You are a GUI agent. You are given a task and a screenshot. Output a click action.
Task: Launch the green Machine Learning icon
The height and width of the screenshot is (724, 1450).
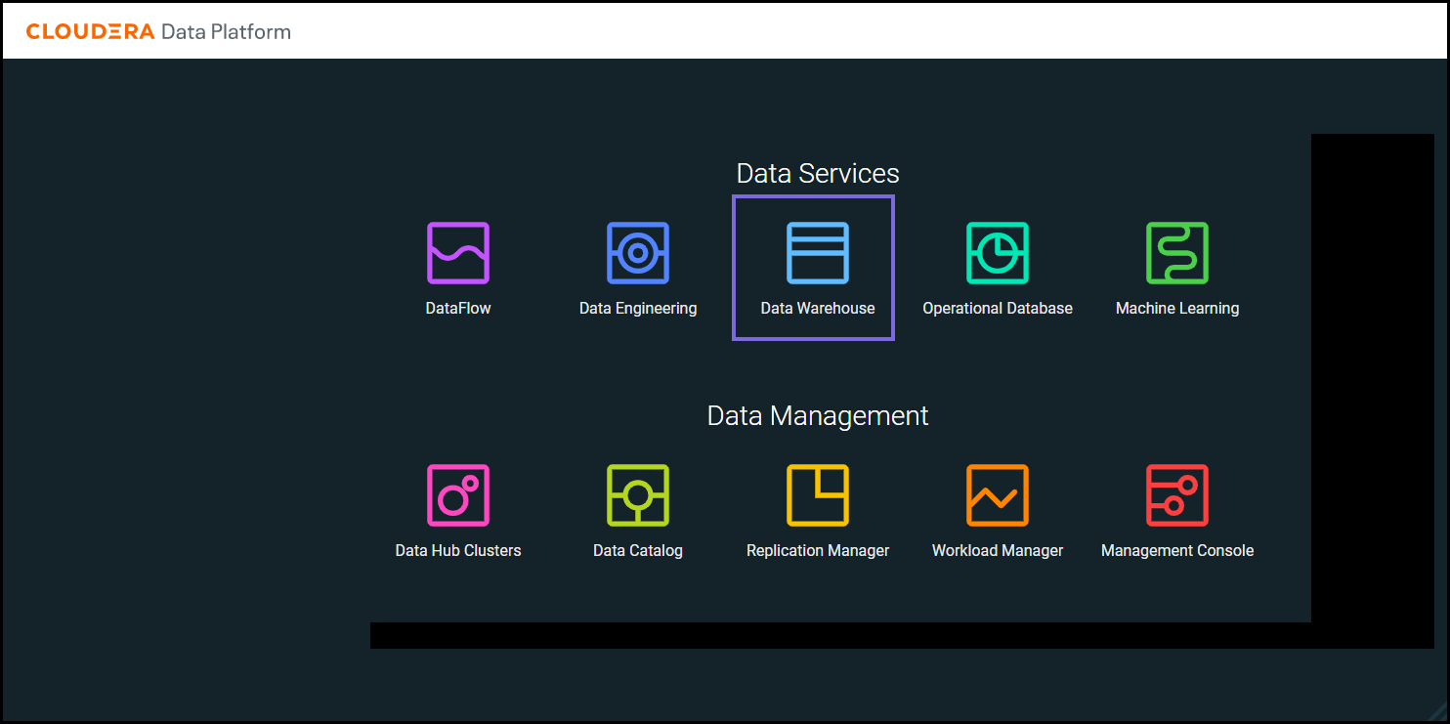pos(1177,253)
